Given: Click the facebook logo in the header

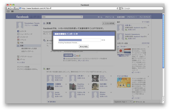Looking at the screenshot, I should coord(22,17).
